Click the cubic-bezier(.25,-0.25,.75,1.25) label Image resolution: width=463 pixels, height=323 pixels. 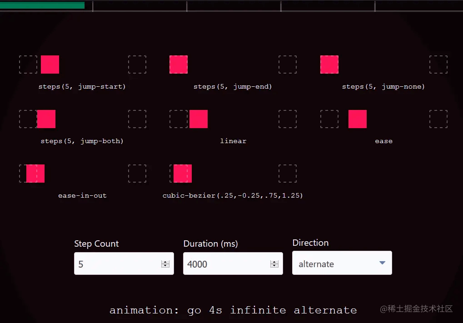[233, 196]
